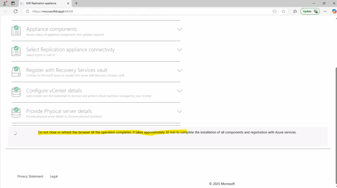Screen dimensions: 337x188
Task: Click 'Review status of appliance components' subtitle
Action: [65, 34]
